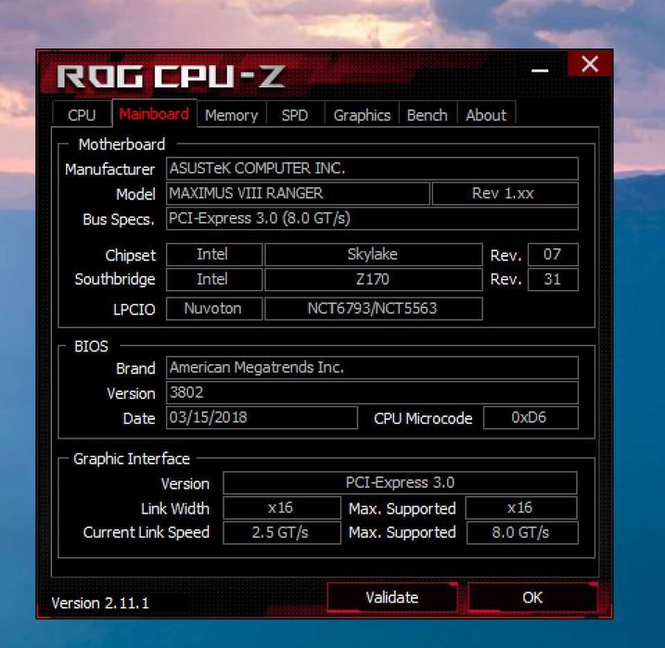The height and width of the screenshot is (648, 665).
Task: Click the LPCIO label
Action: [x=134, y=310]
